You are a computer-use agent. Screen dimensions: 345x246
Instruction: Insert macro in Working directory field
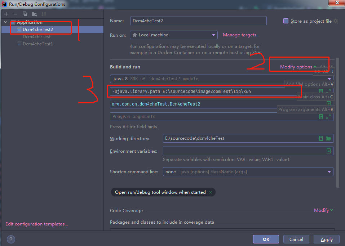click(x=321, y=138)
